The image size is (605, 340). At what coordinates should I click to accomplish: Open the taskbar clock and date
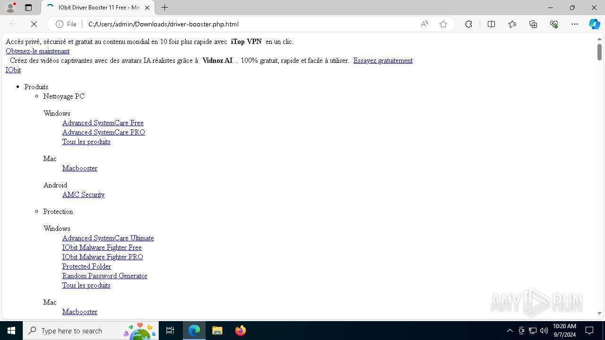click(564, 331)
